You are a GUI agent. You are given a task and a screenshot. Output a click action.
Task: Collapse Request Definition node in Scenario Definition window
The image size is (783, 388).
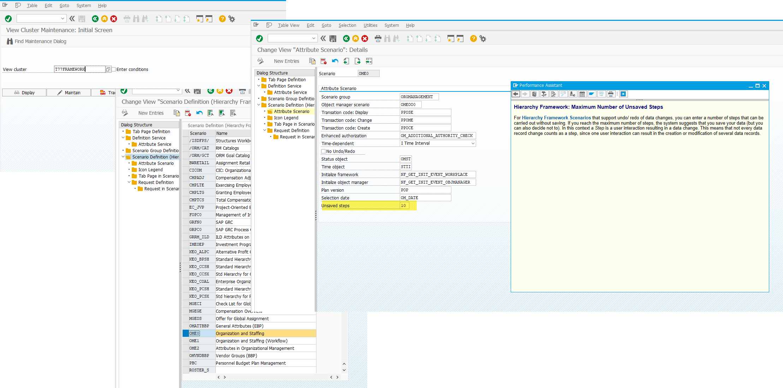coord(129,182)
